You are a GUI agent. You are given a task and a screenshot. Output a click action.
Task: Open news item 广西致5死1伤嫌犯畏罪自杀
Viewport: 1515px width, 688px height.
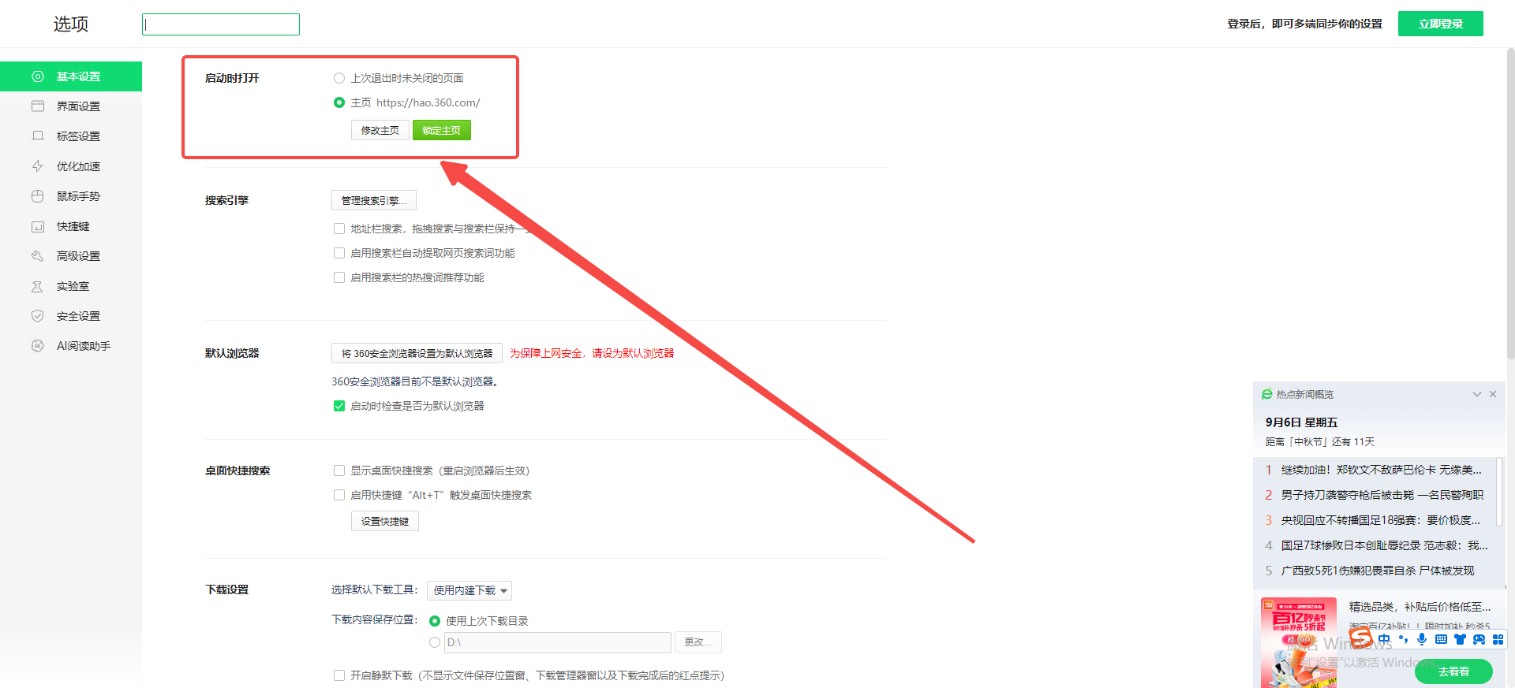coord(1378,571)
